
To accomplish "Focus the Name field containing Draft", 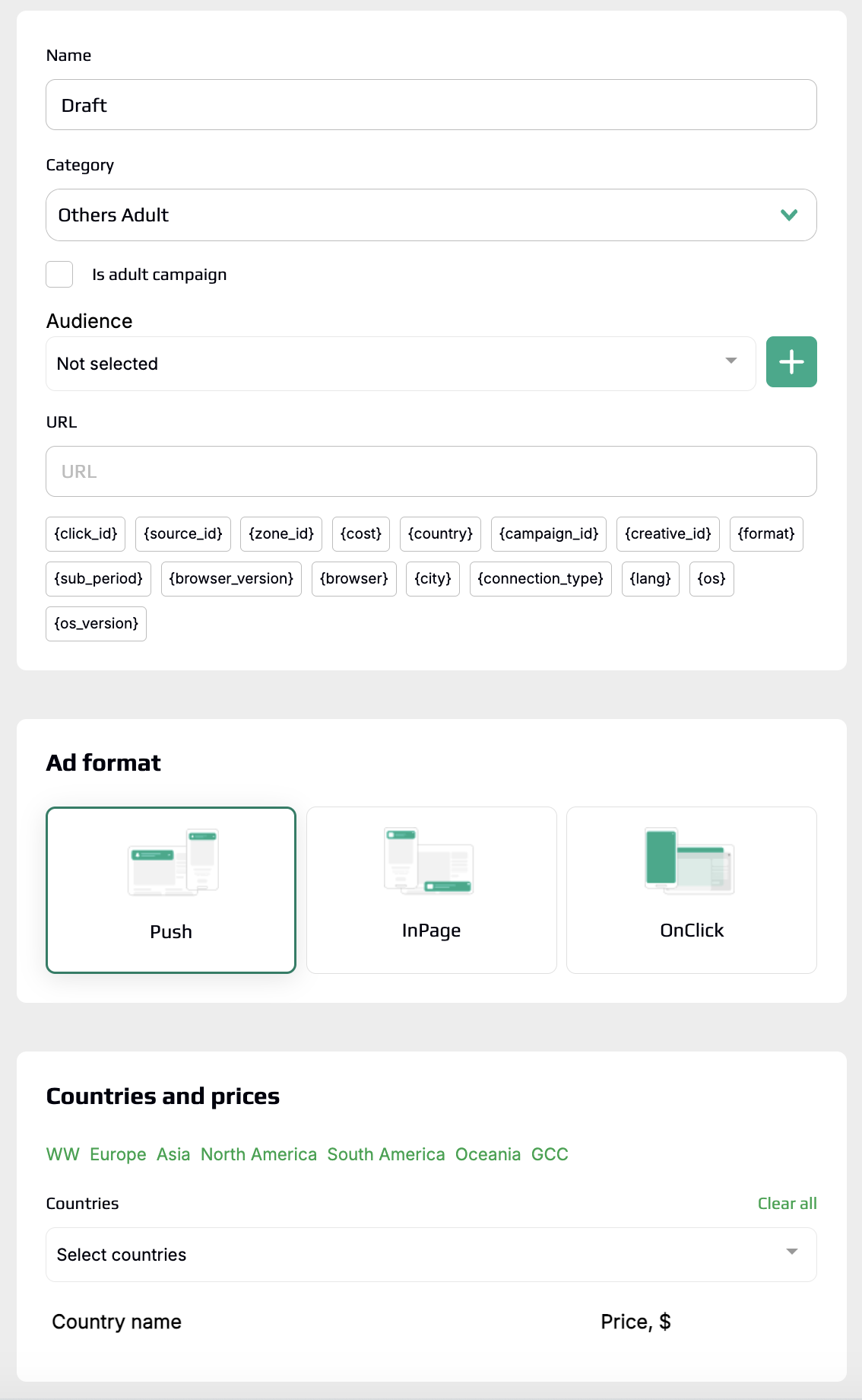I will click(x=431, y=105).
